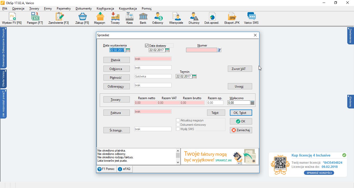Screen dimensions: 354x188
Task: Open the Towary goods toolbar icon
Action: tap(115, 18)
